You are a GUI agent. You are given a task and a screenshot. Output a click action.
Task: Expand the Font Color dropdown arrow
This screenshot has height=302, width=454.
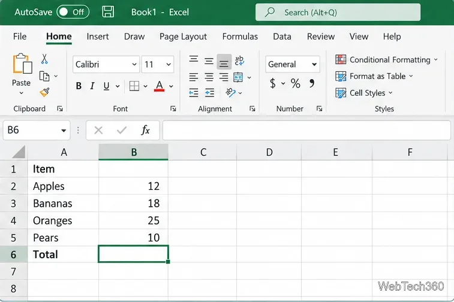(171, 86)
